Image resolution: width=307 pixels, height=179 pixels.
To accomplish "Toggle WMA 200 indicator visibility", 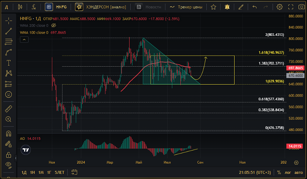I will point(53,26).
